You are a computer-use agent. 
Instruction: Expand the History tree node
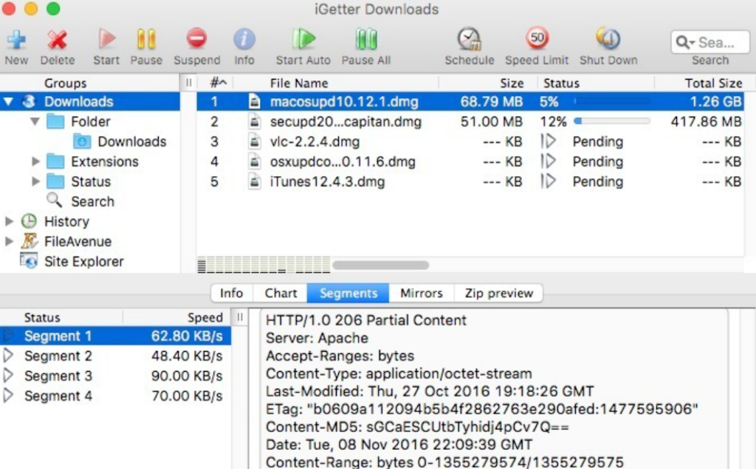click(x=9, y=221)
